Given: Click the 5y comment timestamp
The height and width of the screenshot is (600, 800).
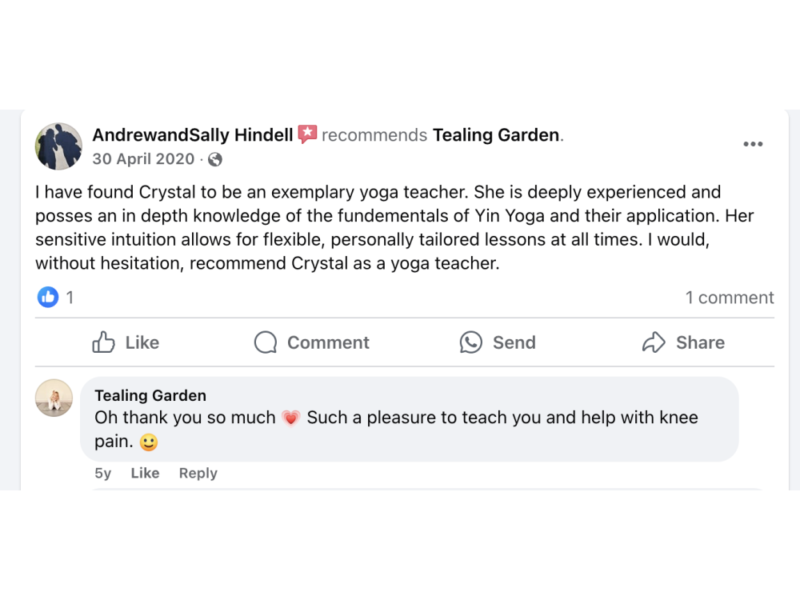Looking at the screenshot, I should coord(103,473).
